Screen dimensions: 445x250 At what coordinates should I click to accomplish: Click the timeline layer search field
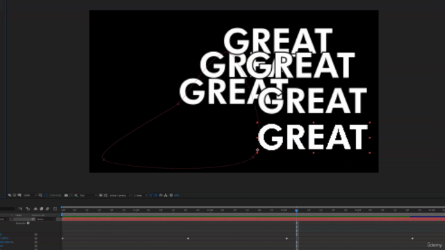tap(7, 209)
